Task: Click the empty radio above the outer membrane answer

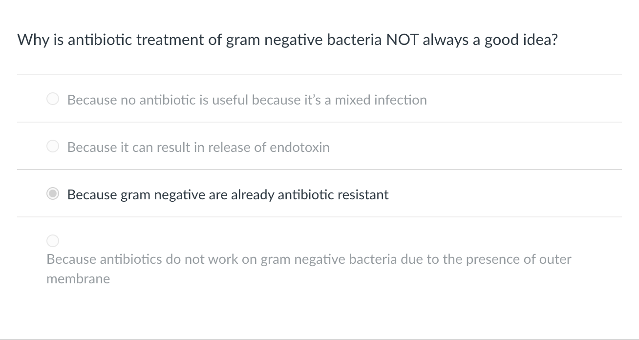Action: tap(52, 240)
